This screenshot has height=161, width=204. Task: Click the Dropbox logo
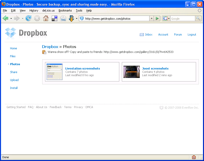pos(26,33)
